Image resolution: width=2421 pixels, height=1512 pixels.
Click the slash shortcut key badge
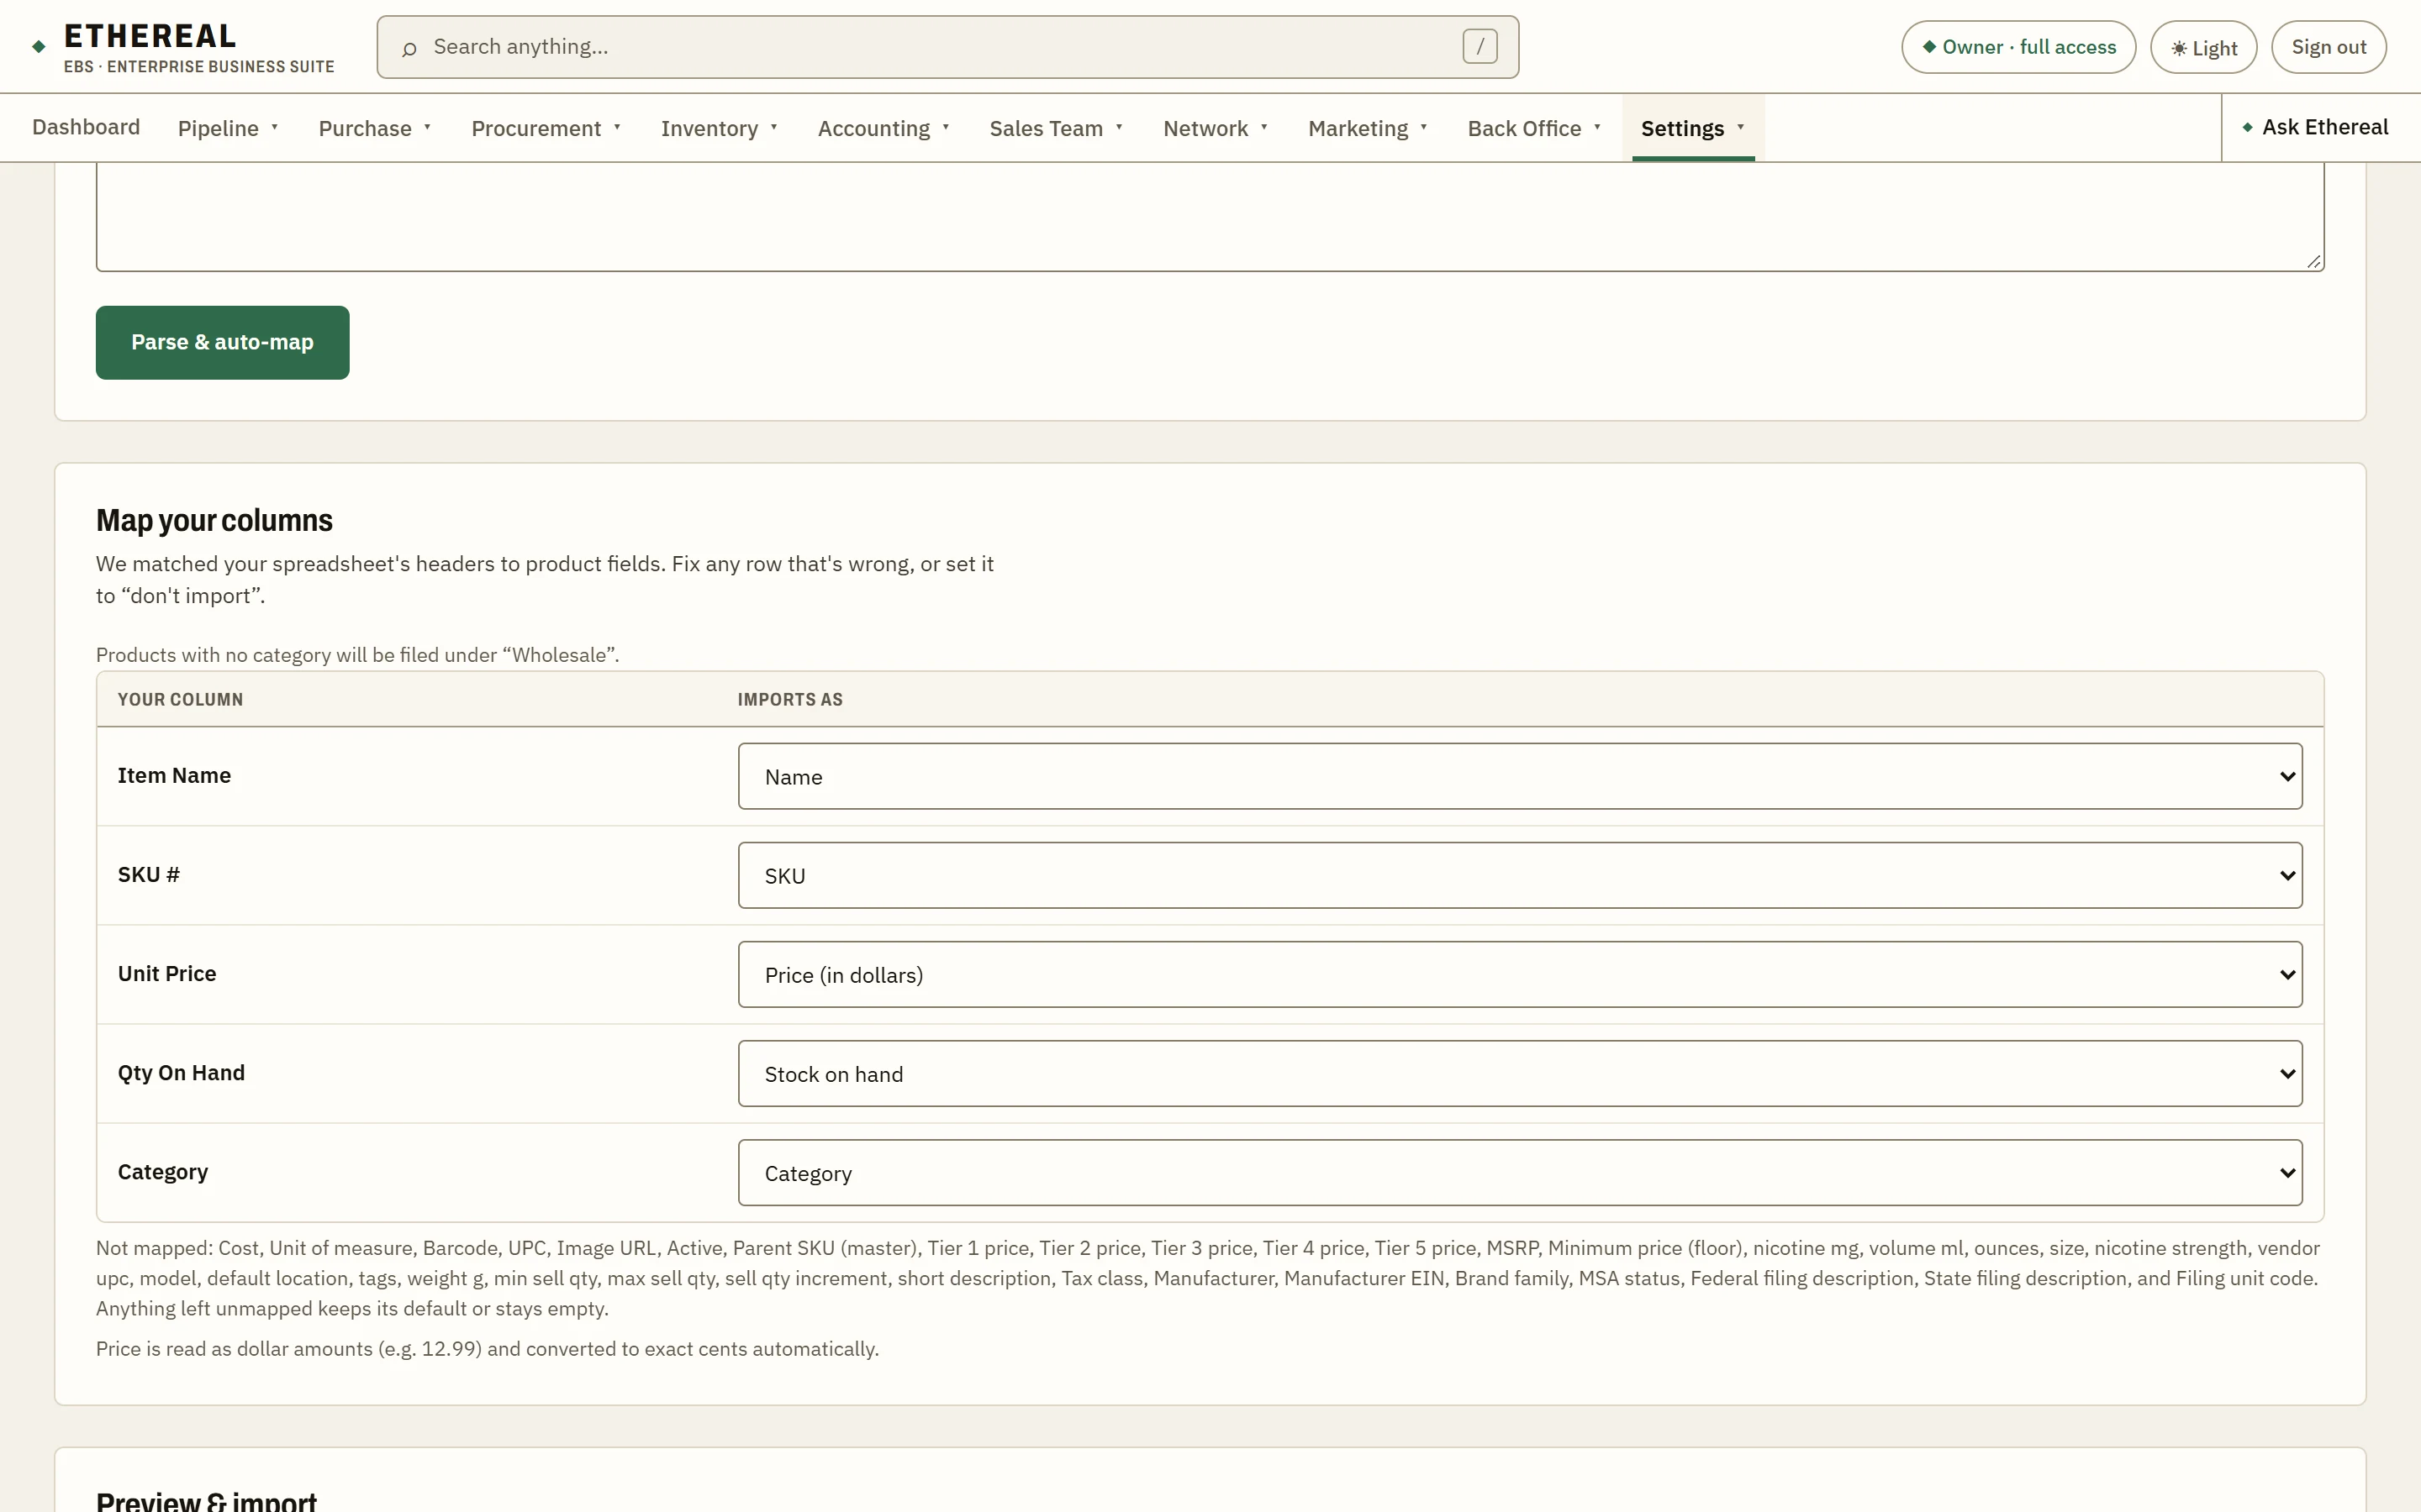(1479, 46)
